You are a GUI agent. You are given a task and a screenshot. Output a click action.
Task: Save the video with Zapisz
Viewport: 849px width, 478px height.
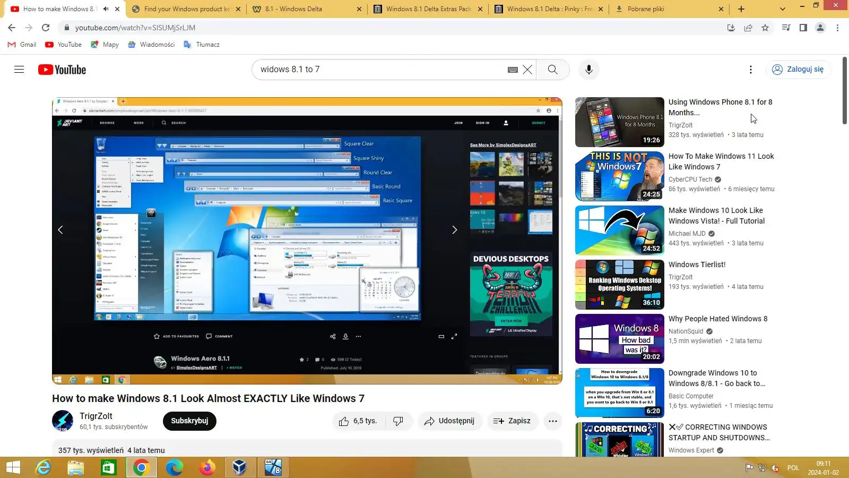coord(512,421)
